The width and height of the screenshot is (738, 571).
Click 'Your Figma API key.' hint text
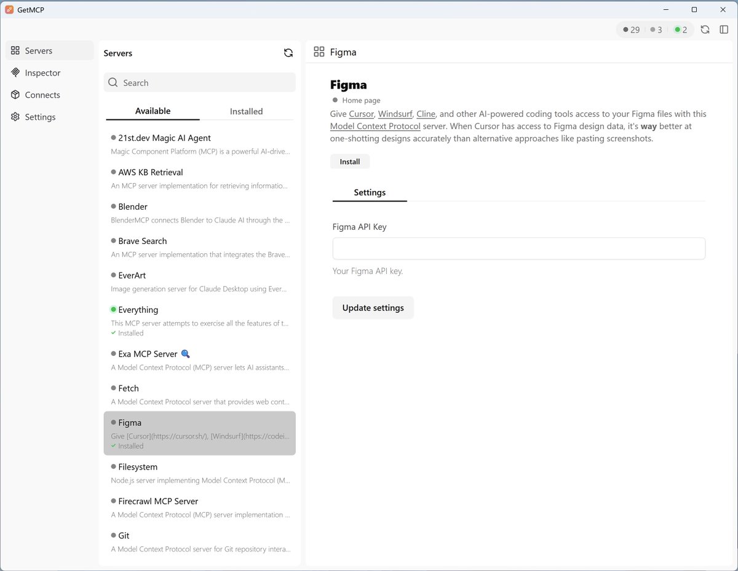368,271
